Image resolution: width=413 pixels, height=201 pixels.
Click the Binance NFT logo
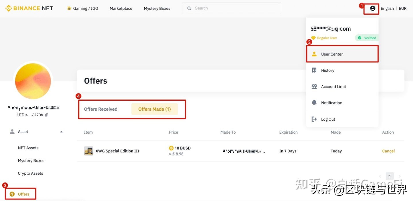(x=29, y=8)
